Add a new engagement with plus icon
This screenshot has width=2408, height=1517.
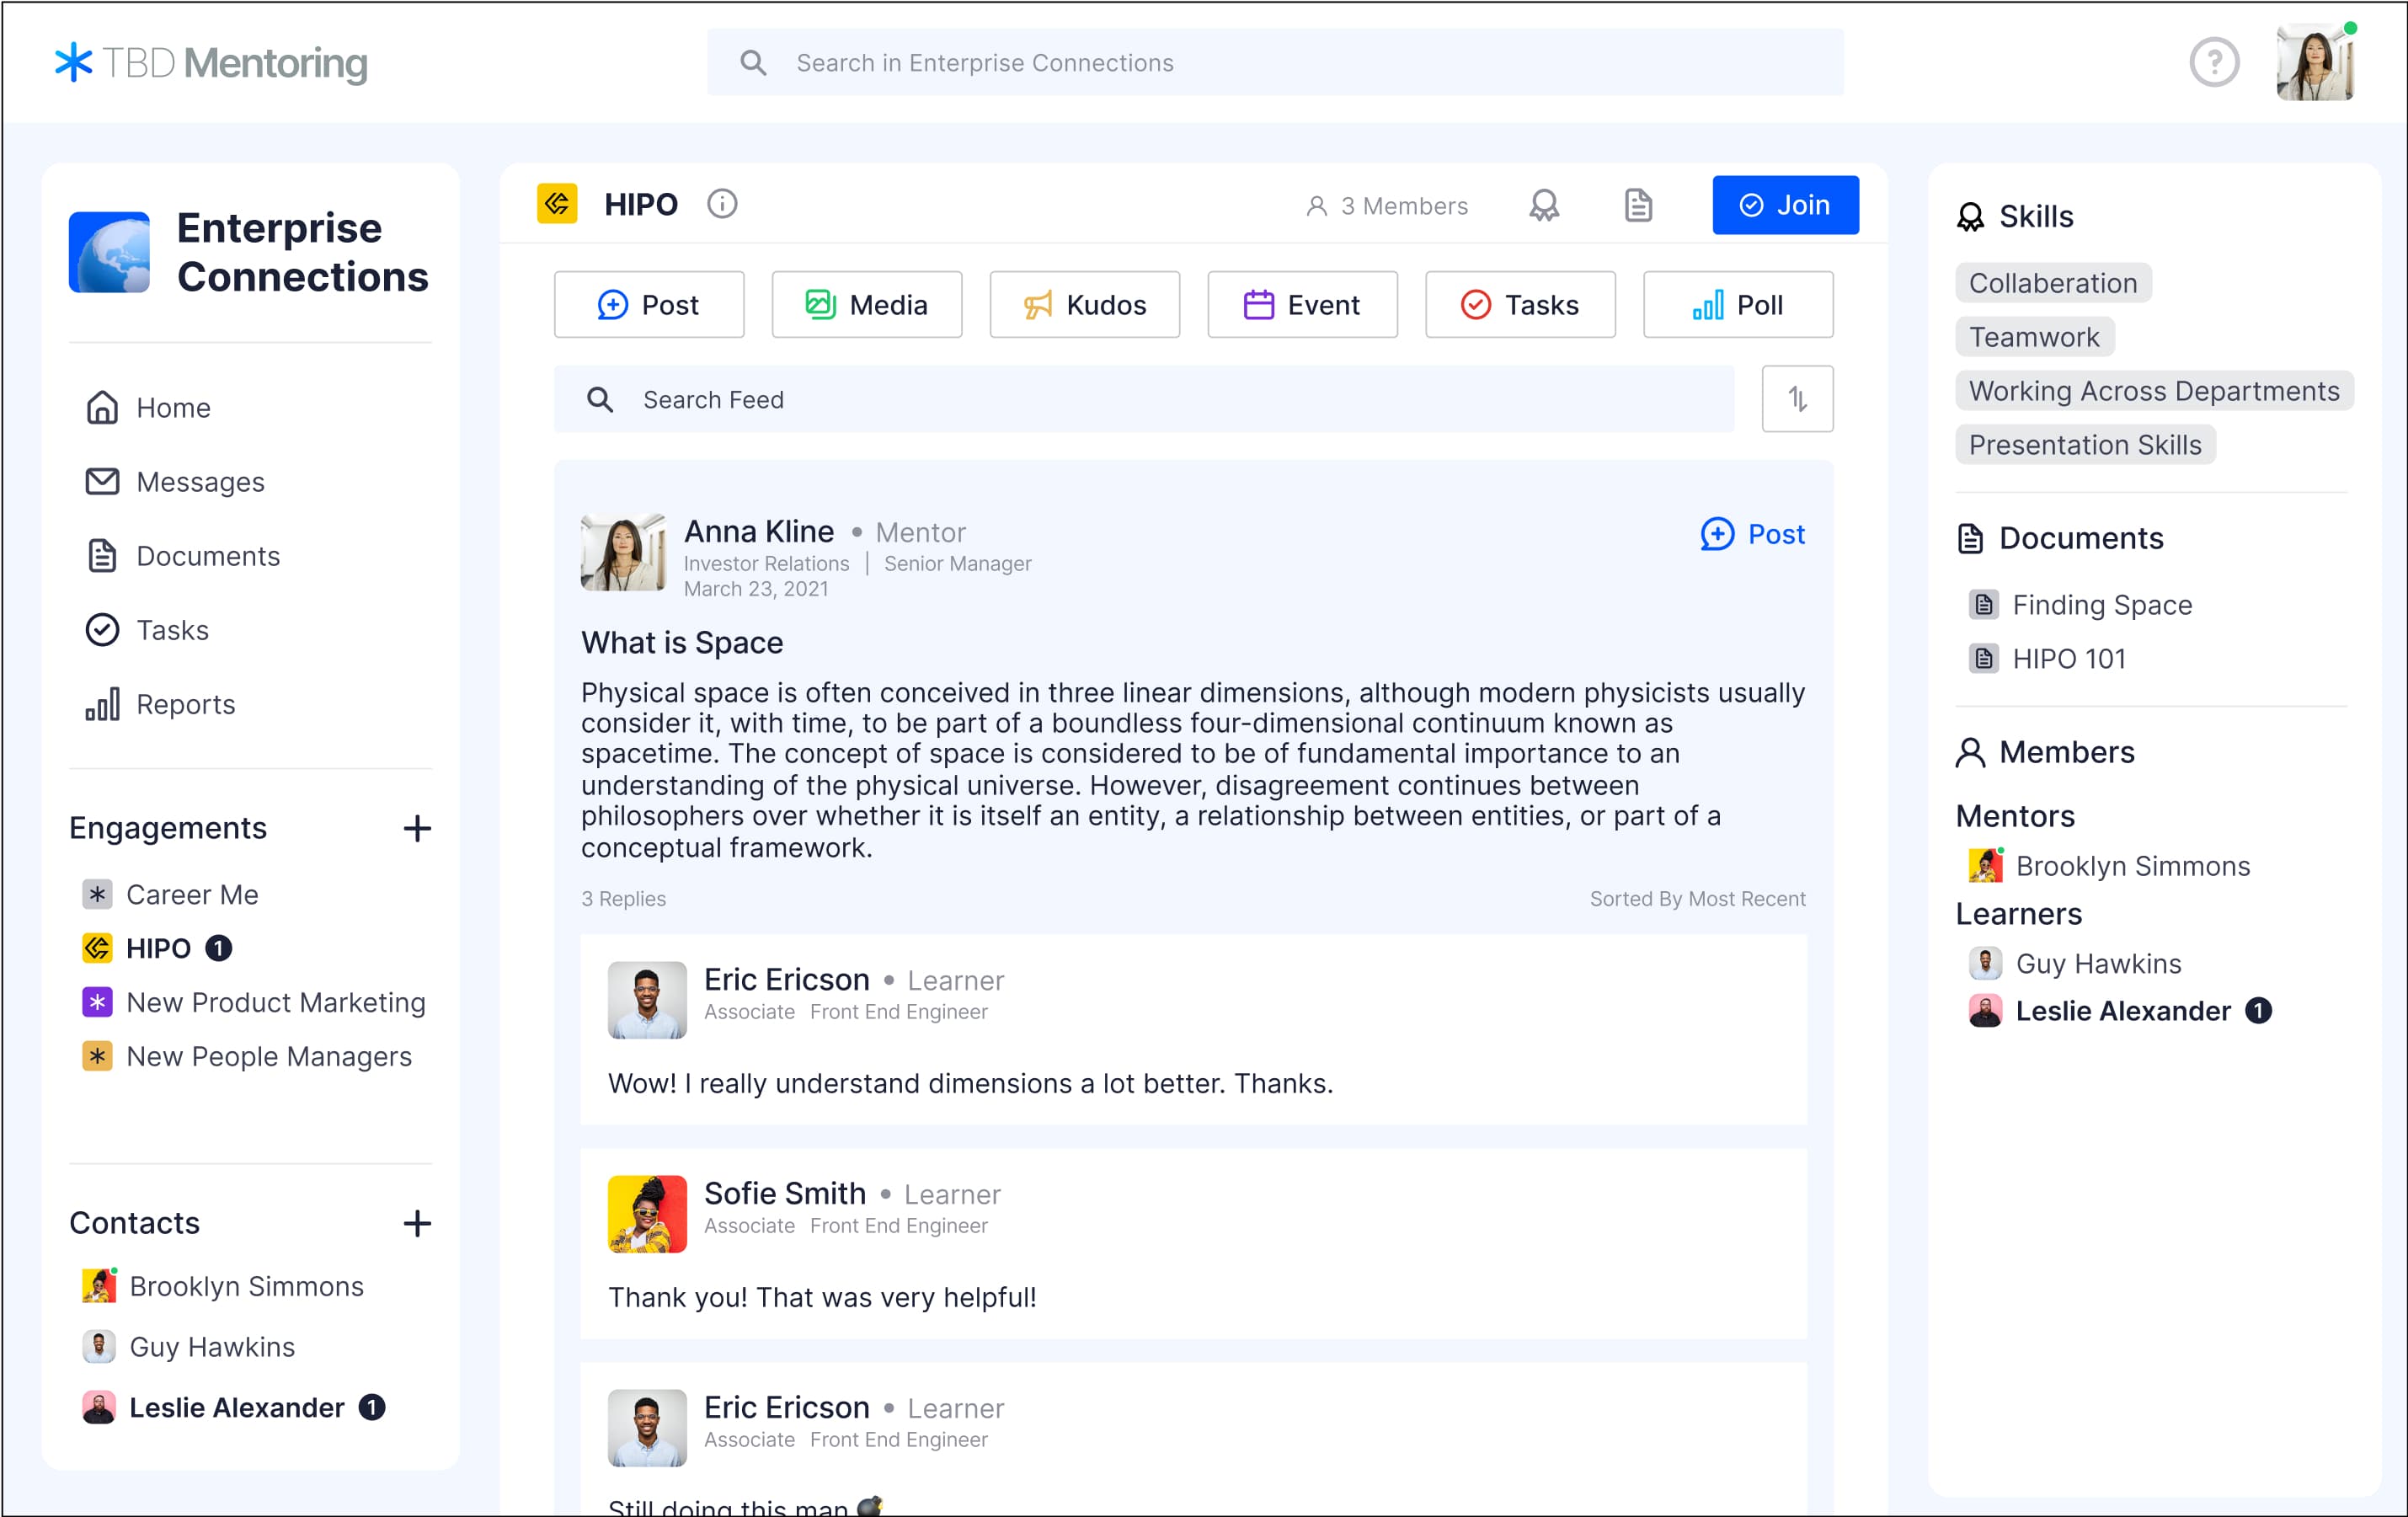(417, 829)
